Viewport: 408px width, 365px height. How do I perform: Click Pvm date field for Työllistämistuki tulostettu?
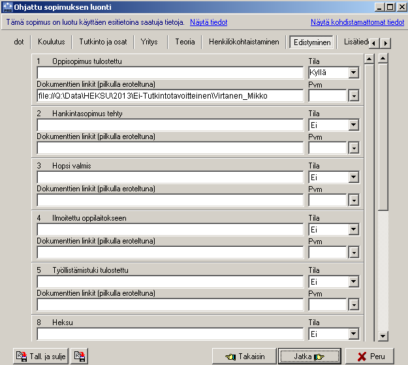click(328, 304)
